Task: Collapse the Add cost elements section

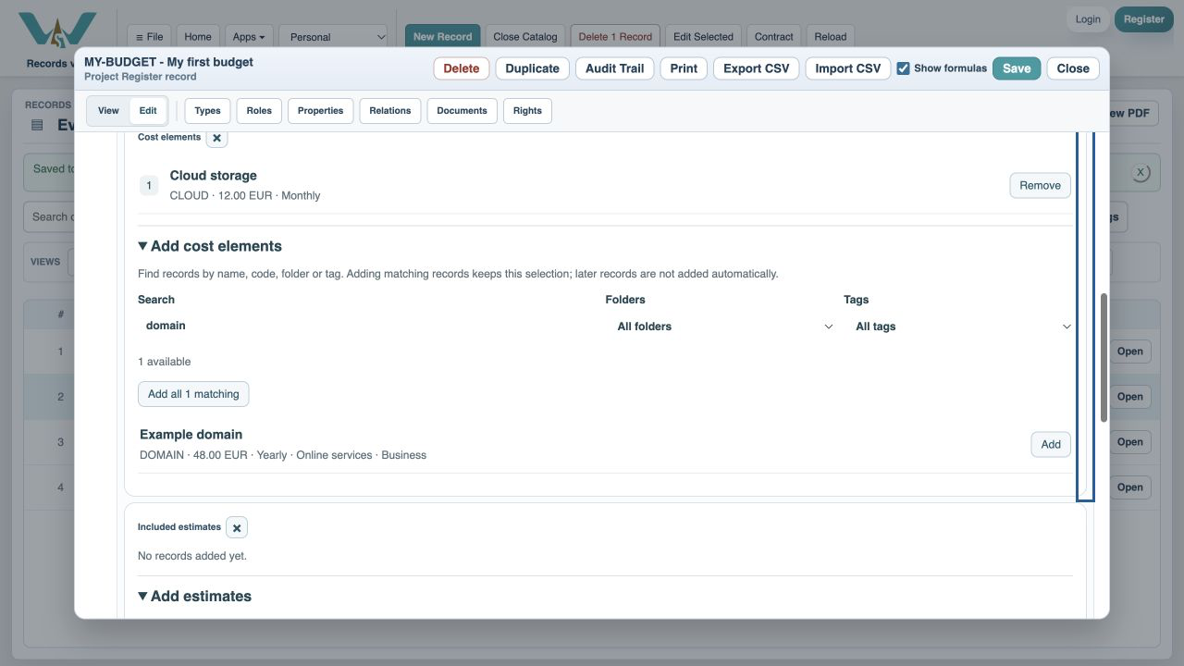Action: click(210, 246)
